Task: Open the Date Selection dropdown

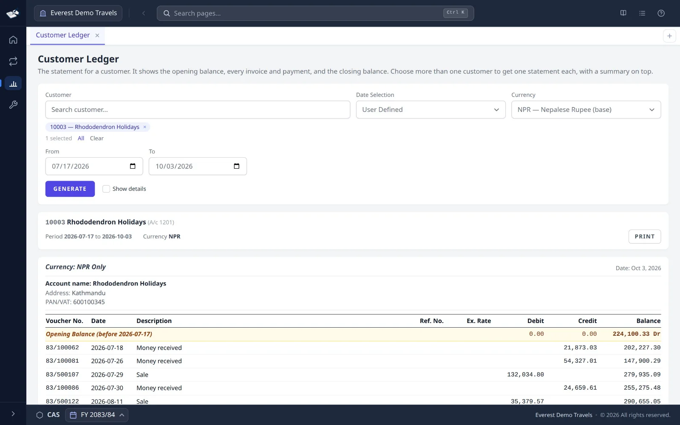Action: click(x=431, y=110)
